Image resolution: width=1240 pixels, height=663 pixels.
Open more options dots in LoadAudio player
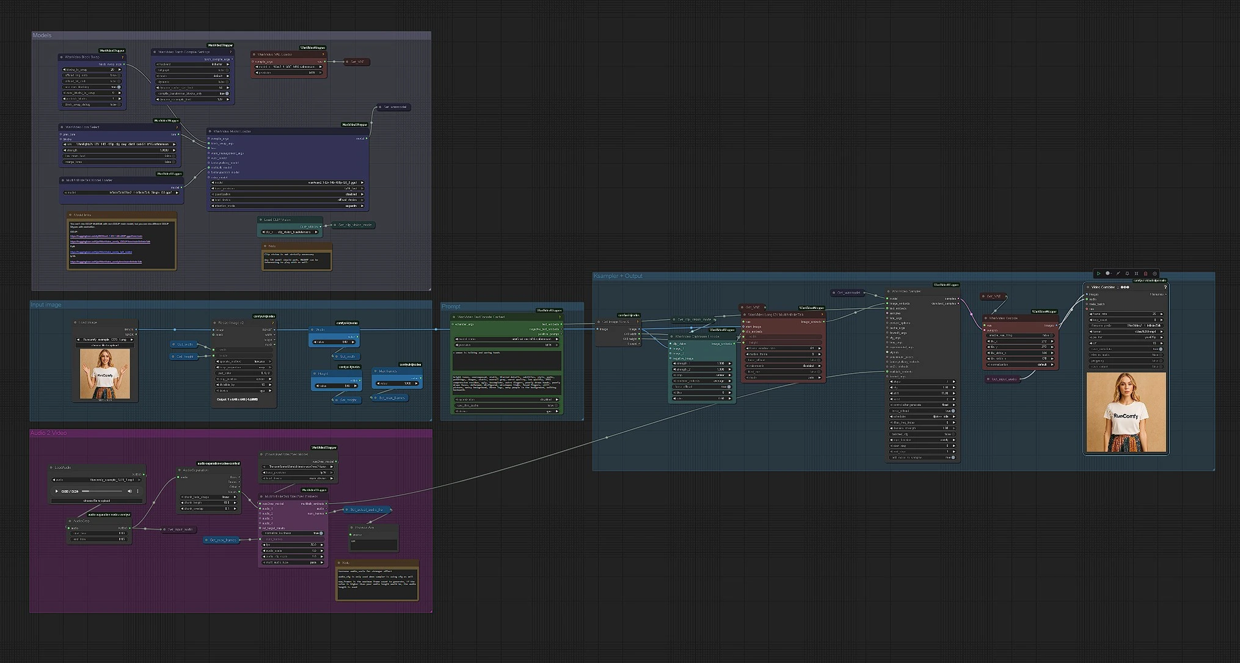coord(137,491)
